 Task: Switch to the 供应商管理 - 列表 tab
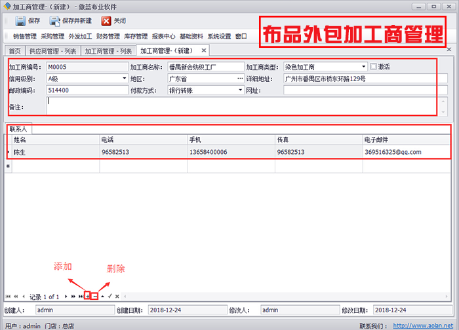coord(52,51)
